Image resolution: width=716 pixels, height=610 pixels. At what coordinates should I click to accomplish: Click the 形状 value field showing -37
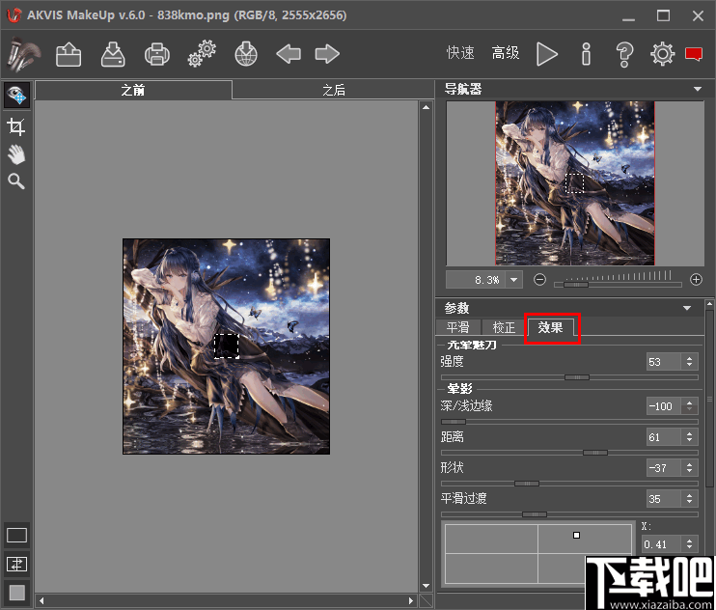tap(664, 467)
